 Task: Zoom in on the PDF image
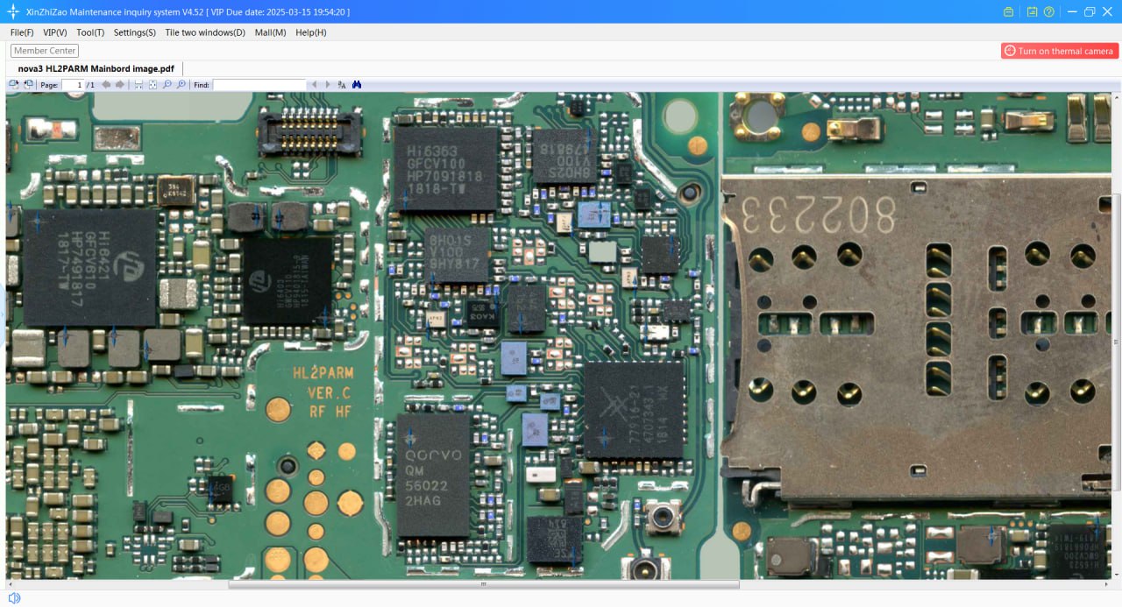tap(181, 85)
